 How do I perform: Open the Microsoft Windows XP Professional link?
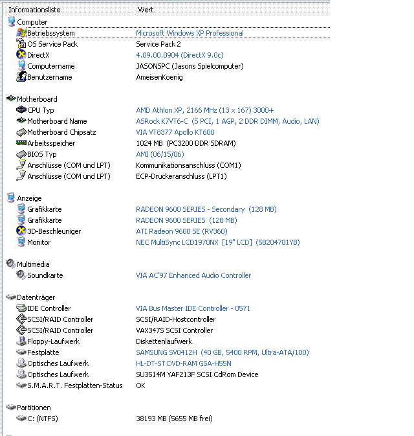[190, 33]
